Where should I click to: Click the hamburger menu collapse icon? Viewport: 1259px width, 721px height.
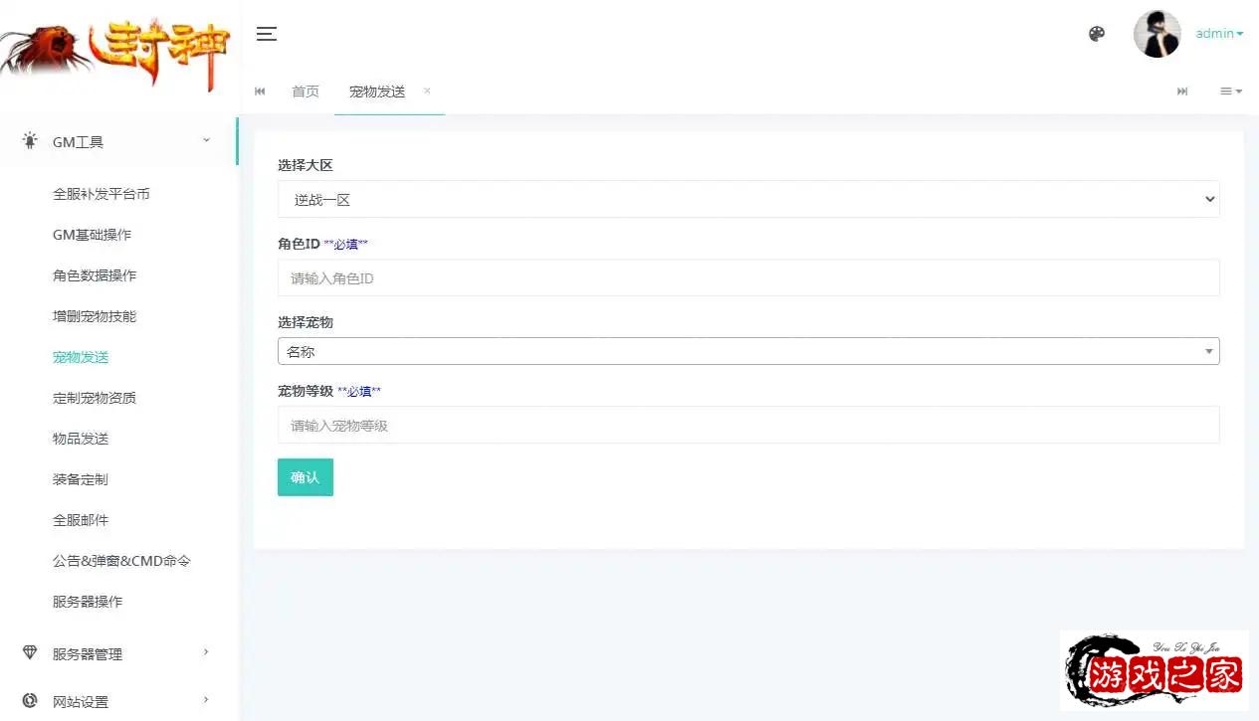[x=266, y=34]
